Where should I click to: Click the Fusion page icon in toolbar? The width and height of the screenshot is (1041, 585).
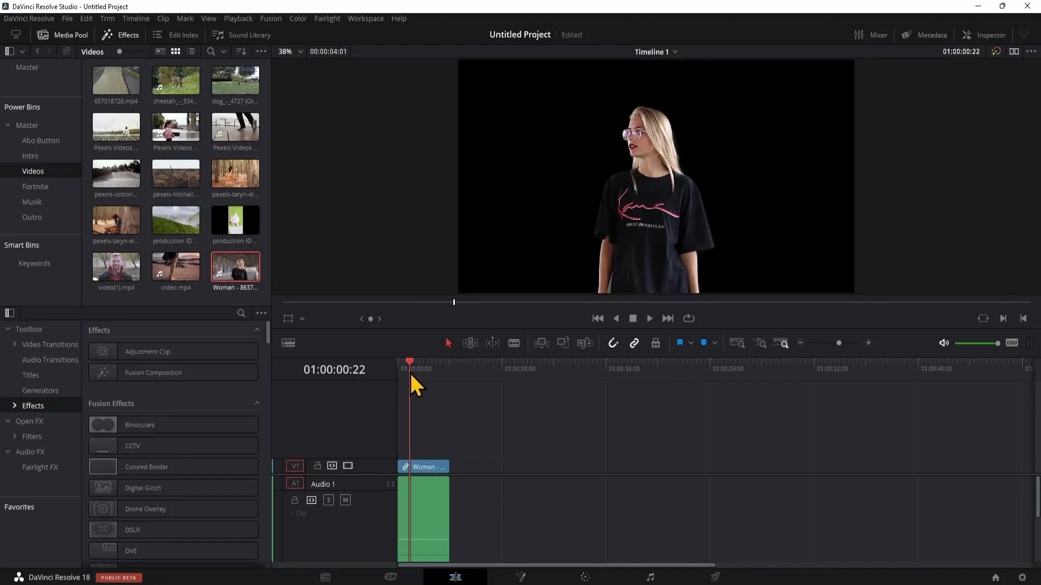coord(520,576)
